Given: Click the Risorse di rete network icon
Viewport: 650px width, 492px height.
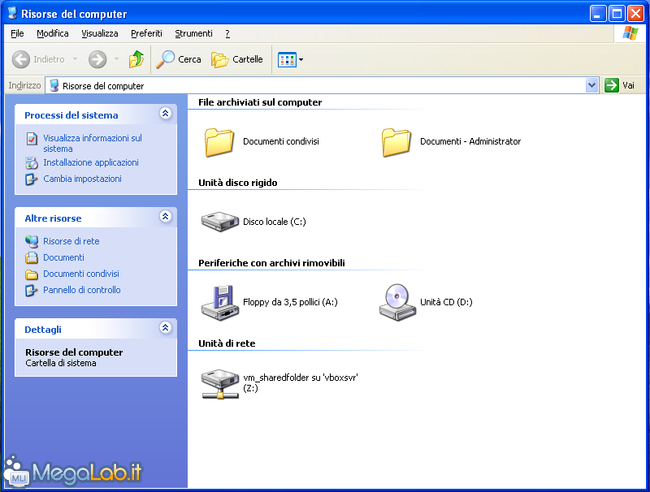Looking at the screenshot, I should coord(32,241).
